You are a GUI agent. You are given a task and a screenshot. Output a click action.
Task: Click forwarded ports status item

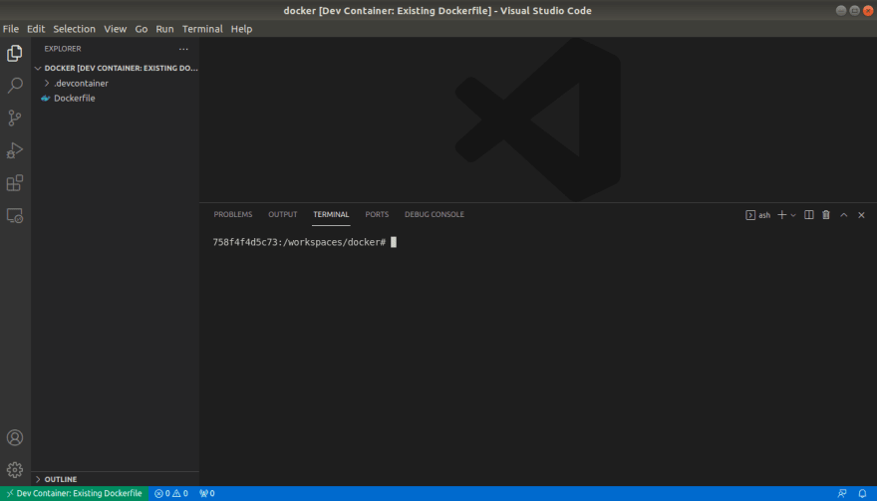[207, 493]
